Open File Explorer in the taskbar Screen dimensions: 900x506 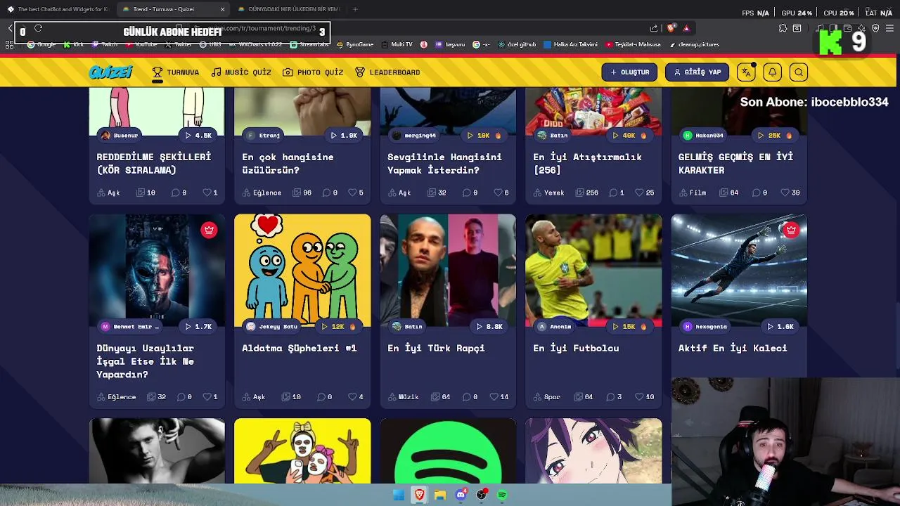click(x=440, y=495)
